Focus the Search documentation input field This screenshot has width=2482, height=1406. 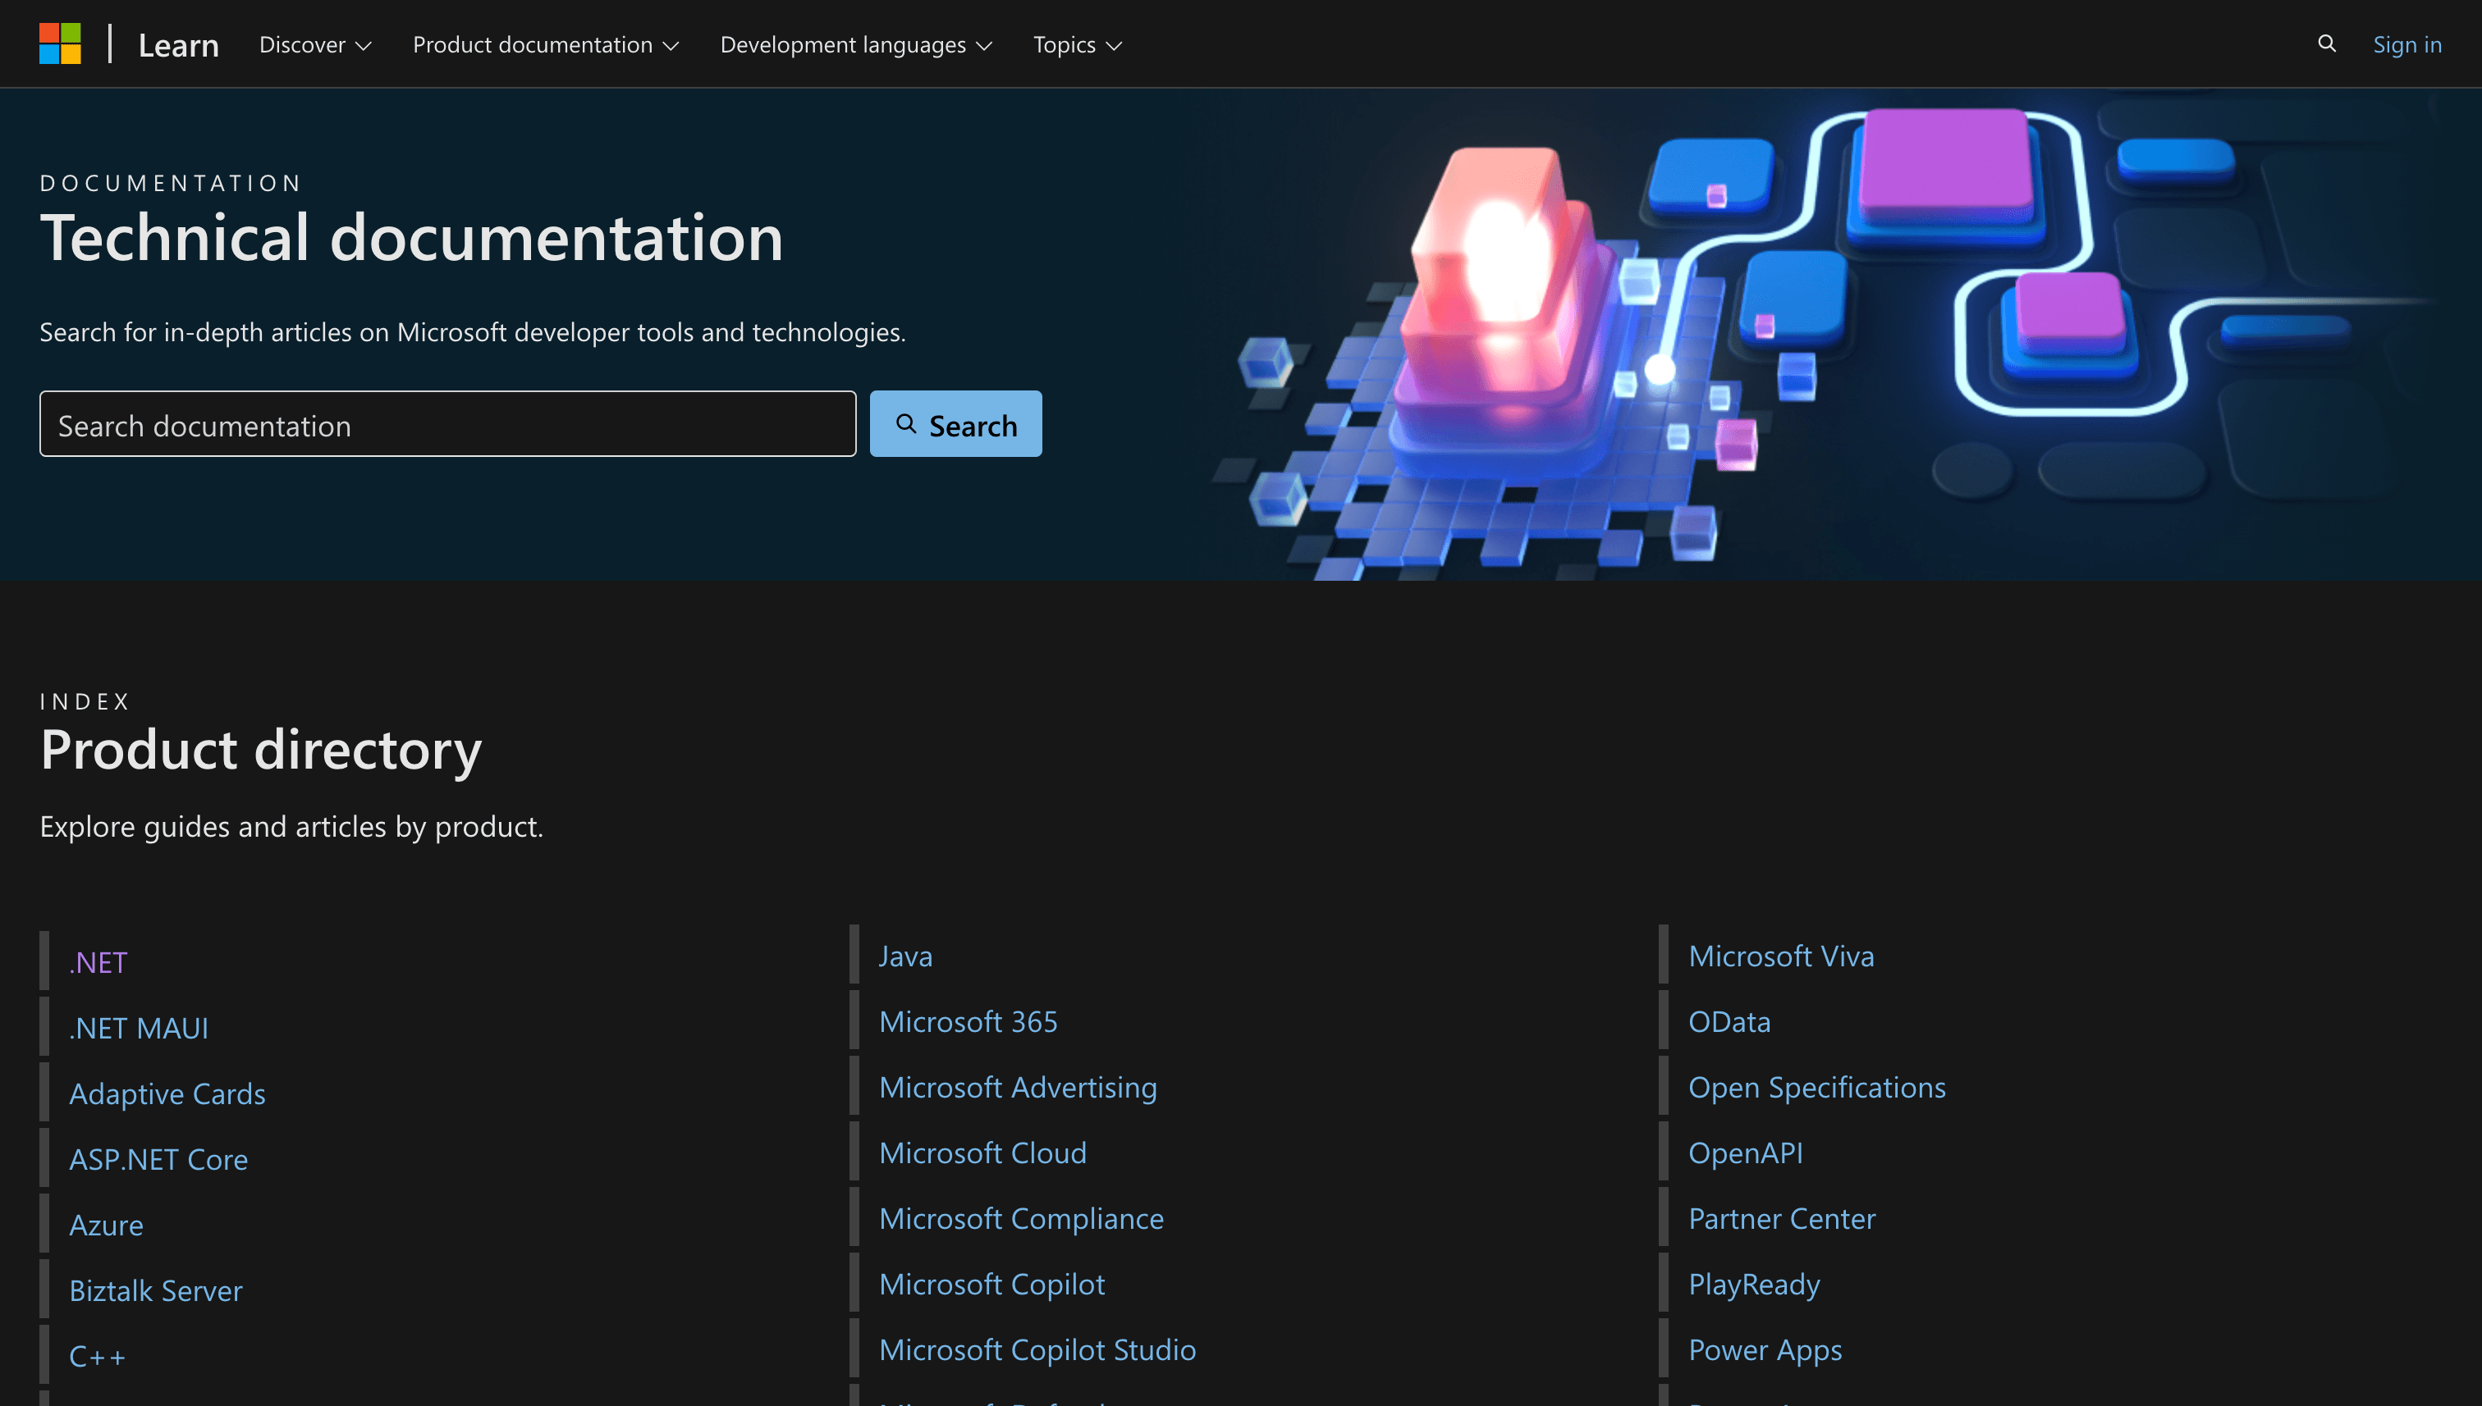coord(447,424)
